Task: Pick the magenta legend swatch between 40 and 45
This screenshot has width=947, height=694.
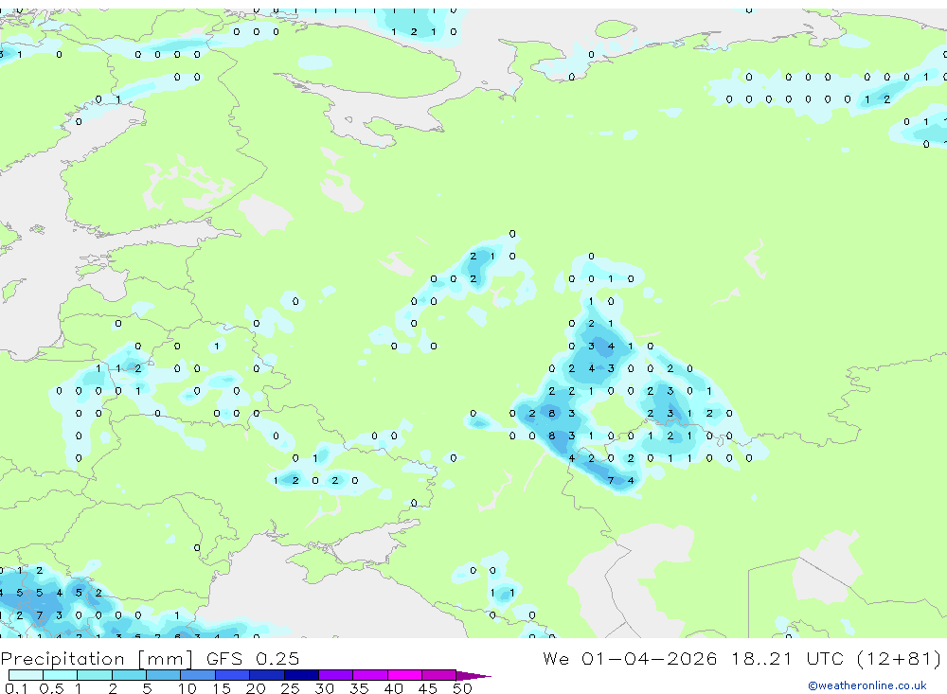Action: (x=404, y=675)
